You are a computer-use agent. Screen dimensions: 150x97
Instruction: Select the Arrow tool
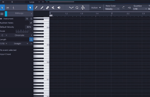click(30, 8)
